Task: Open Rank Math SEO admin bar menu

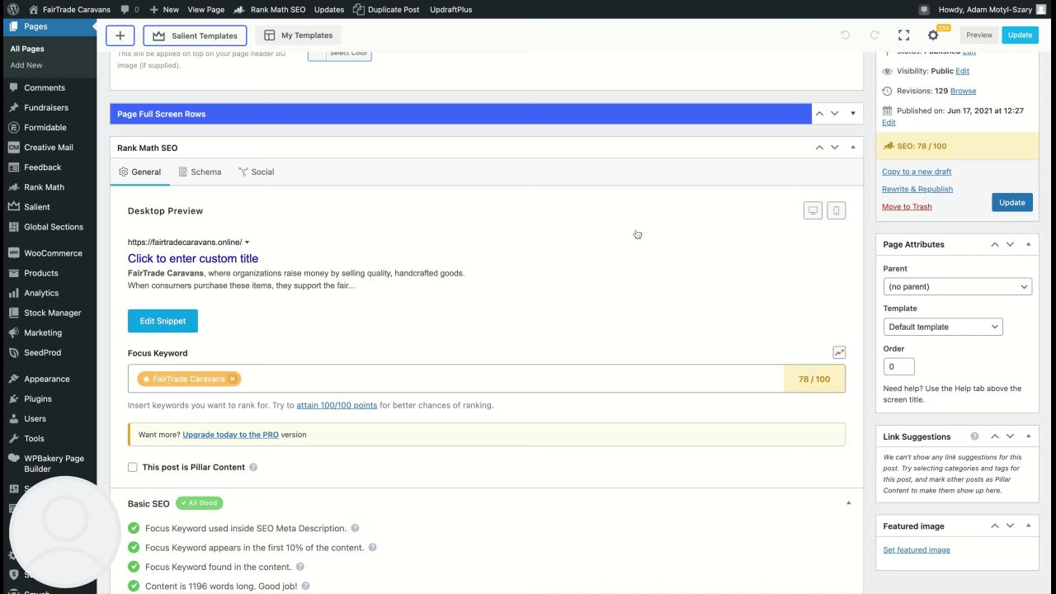Action: point(270,9)
